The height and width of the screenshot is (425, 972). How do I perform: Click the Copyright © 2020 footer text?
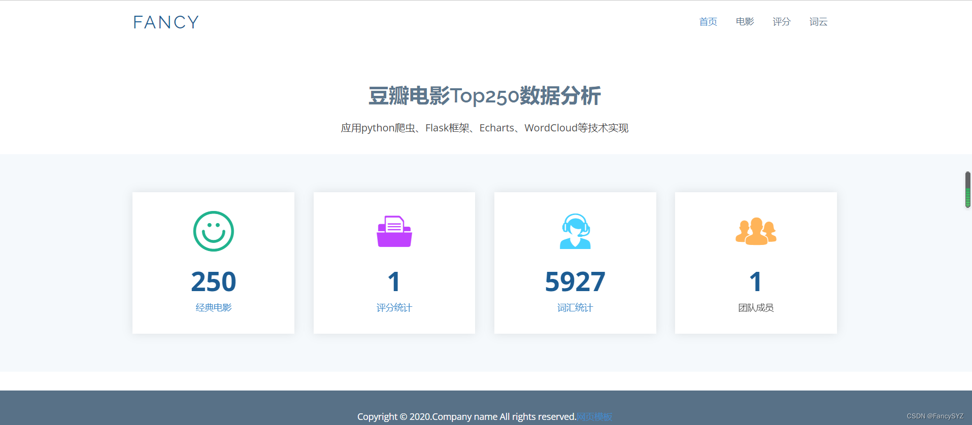[466, 416]
